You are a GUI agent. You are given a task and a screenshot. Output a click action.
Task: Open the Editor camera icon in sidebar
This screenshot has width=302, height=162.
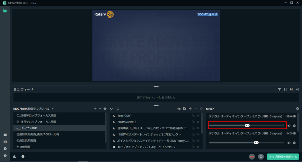click(5, 11)
